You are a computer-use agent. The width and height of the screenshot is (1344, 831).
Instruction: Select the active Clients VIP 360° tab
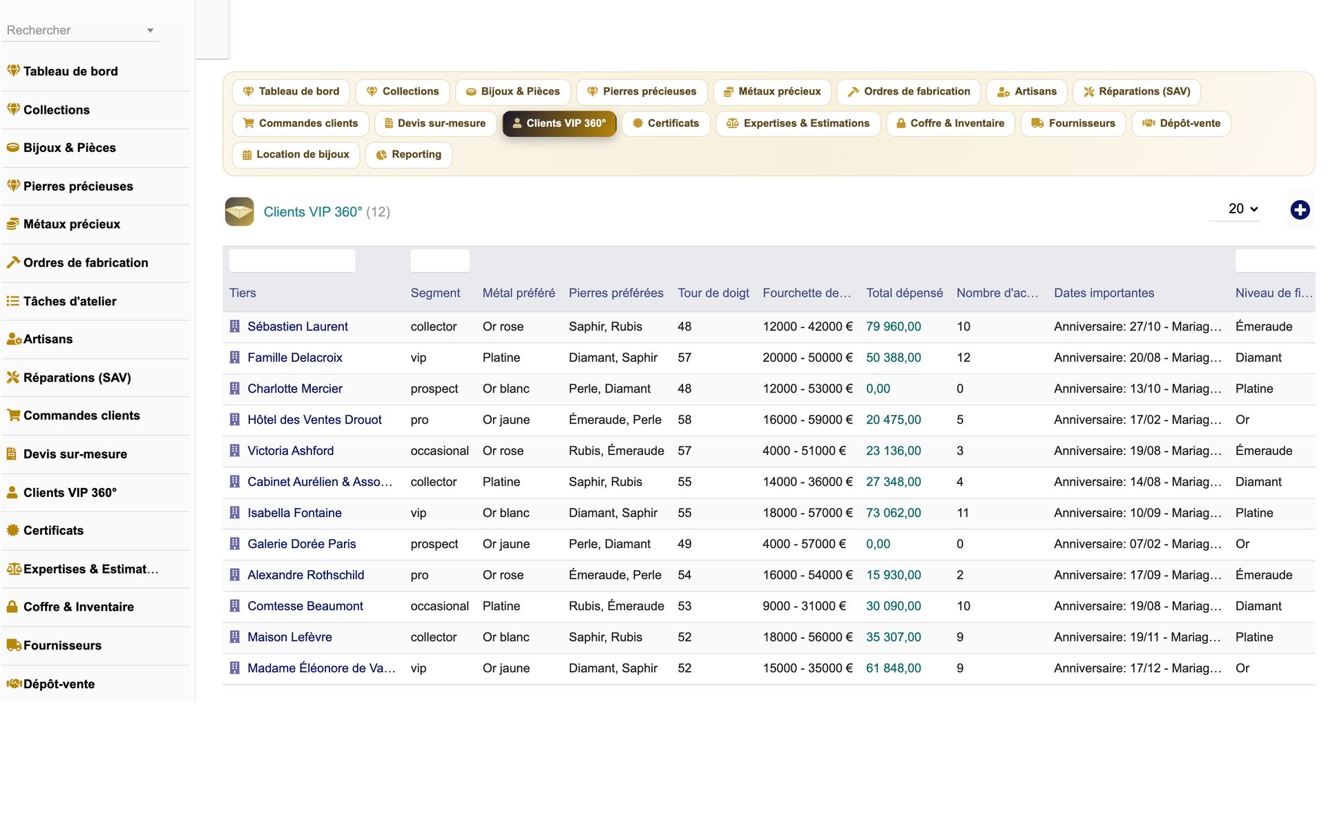[559, 123]
